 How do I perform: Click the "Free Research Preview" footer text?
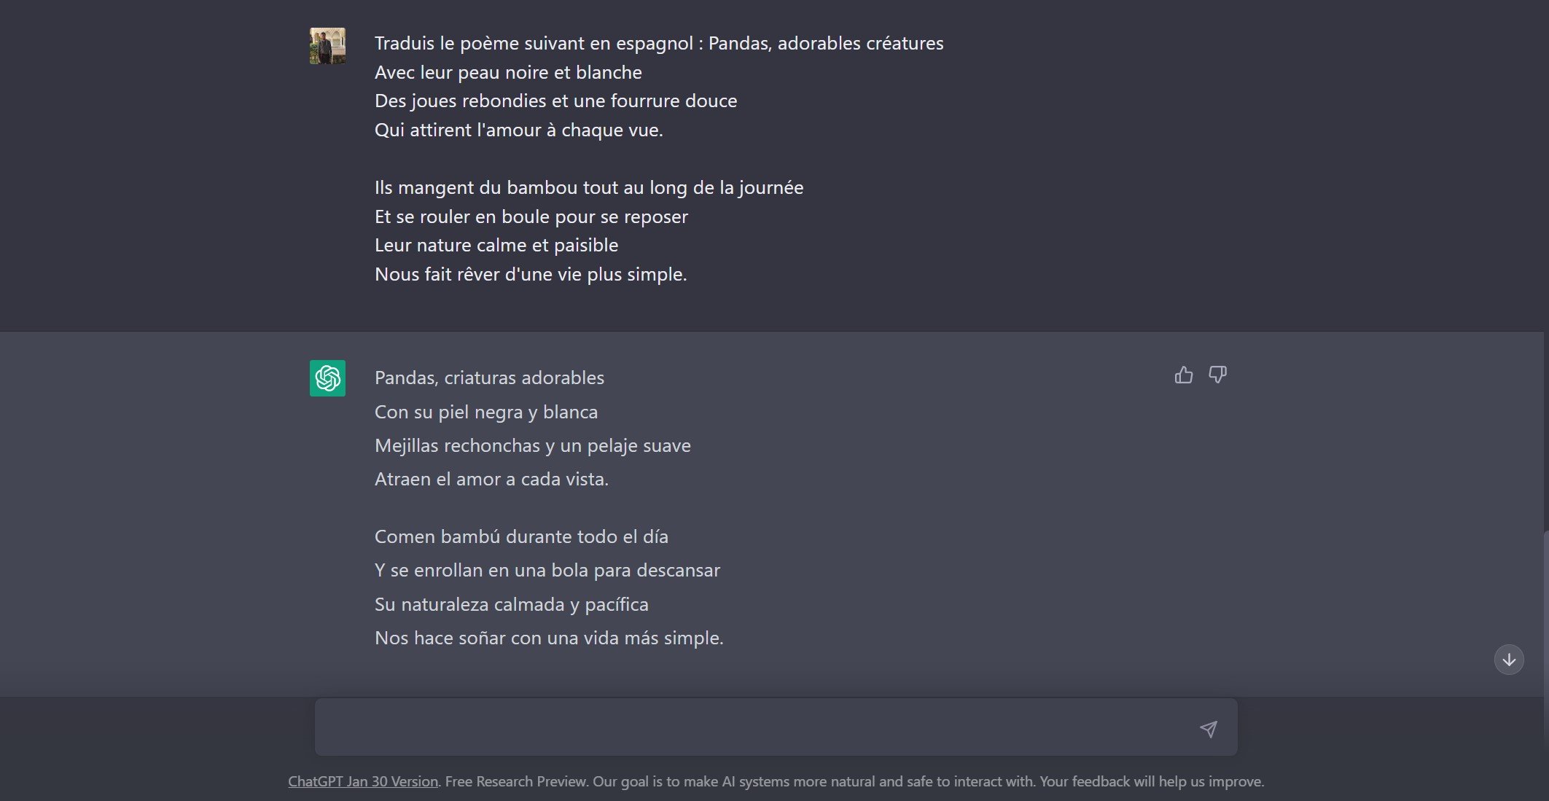click(515, 781)
